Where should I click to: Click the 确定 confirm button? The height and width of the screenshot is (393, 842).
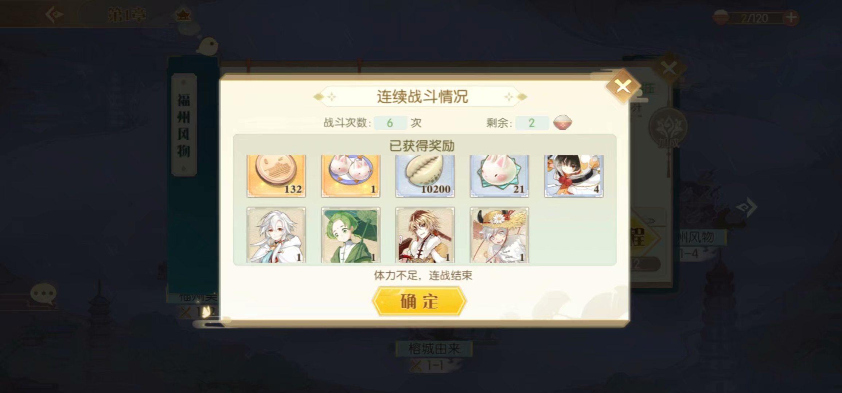[419, 301]
